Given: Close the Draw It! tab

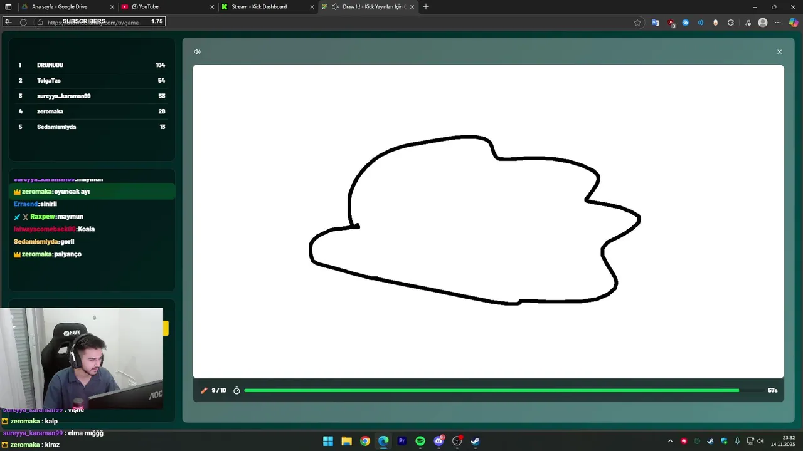Looking at the screenshot, I should (413, 7).
